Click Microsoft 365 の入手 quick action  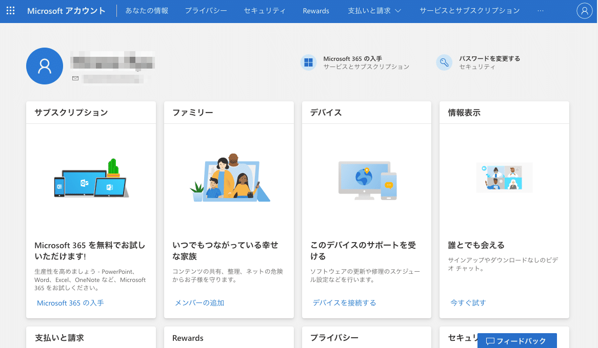[355, 62]
